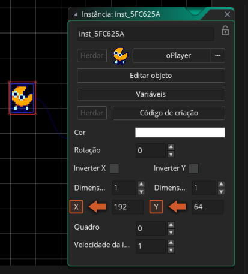Collapse the Instância panel triangle
Viewport: 248px width, 274px height.
pos(76,14)
